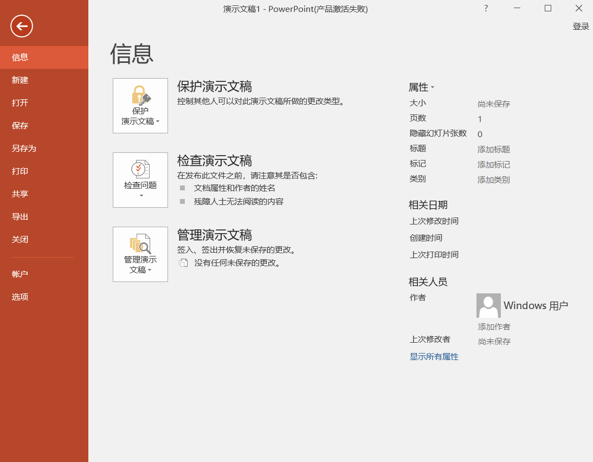This screenshot has height=462, width=593.
Task: Select 打开 in the sidebar
Action: (44, 103)
